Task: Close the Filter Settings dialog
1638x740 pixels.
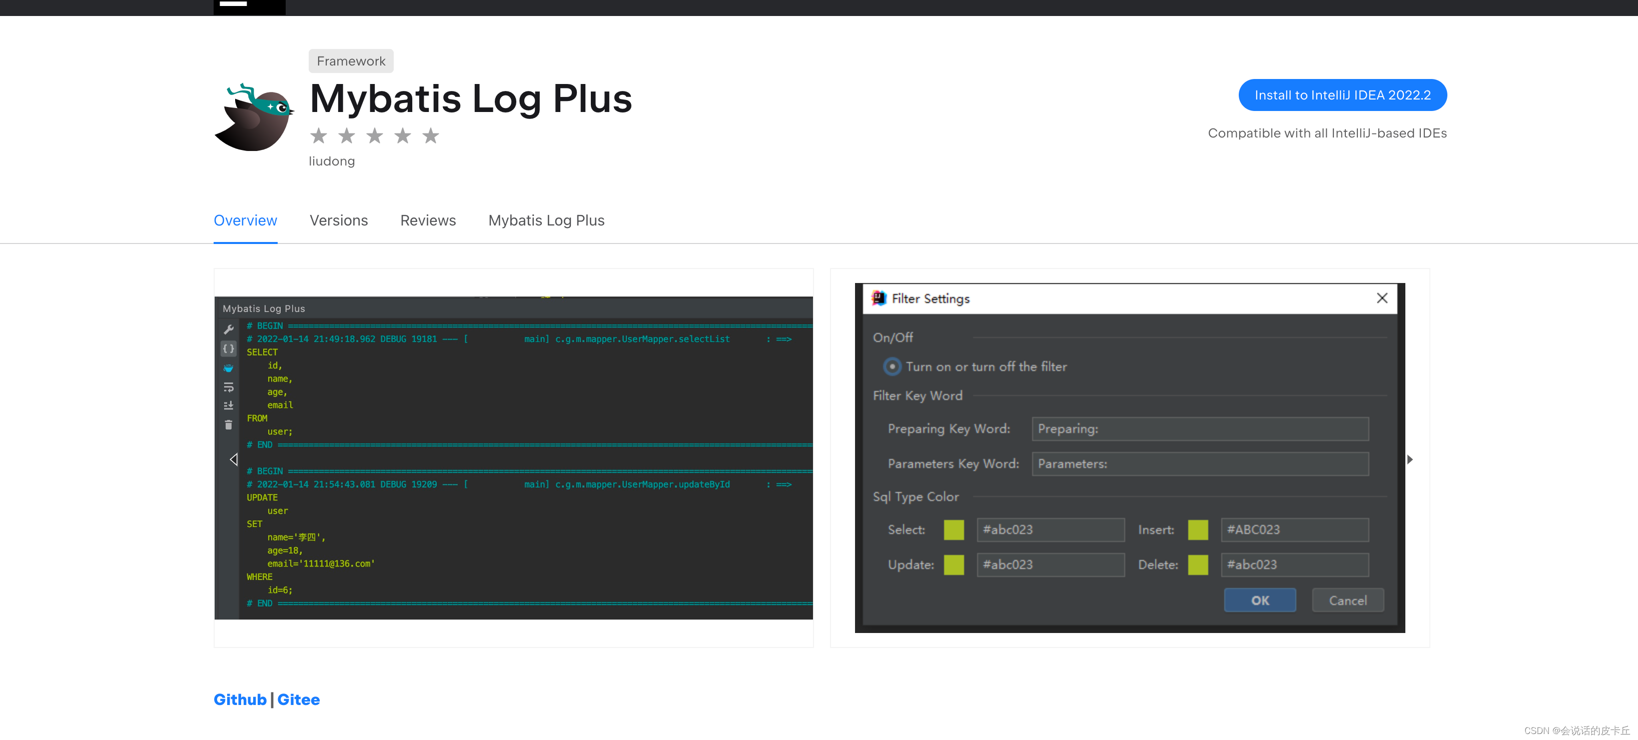Action: point(1382,298)
